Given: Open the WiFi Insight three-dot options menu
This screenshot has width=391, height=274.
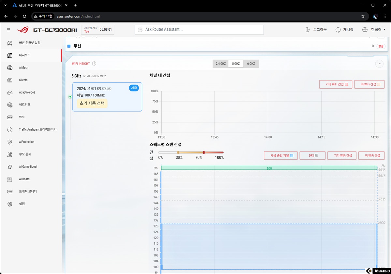Looking at the screenshot, I should tap(379, 64).
